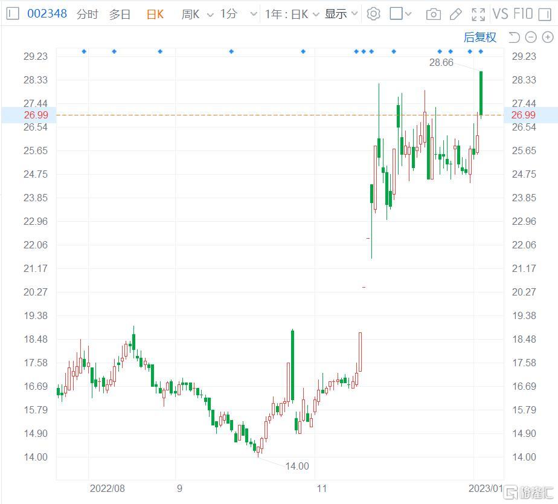Click the VS compare button
558x504 pixels.
(x=500, y=14)
